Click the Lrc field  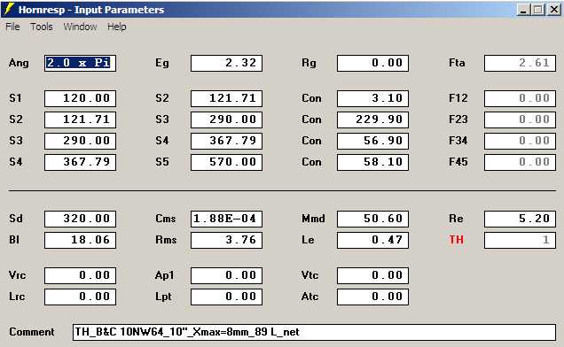80,297
